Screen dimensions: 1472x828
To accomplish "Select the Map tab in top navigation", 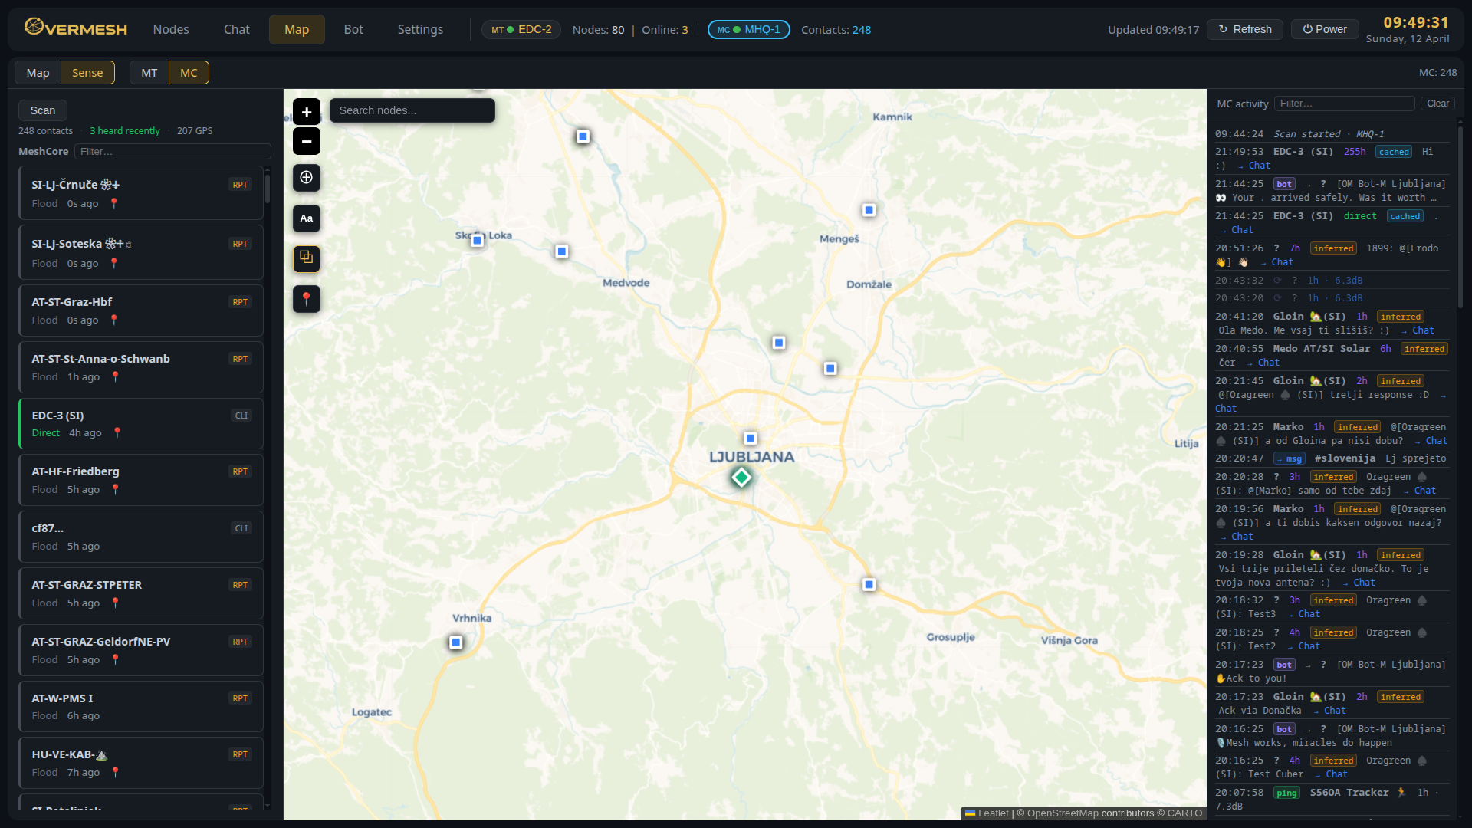I will pyautogui.click(x=297, y=29).
